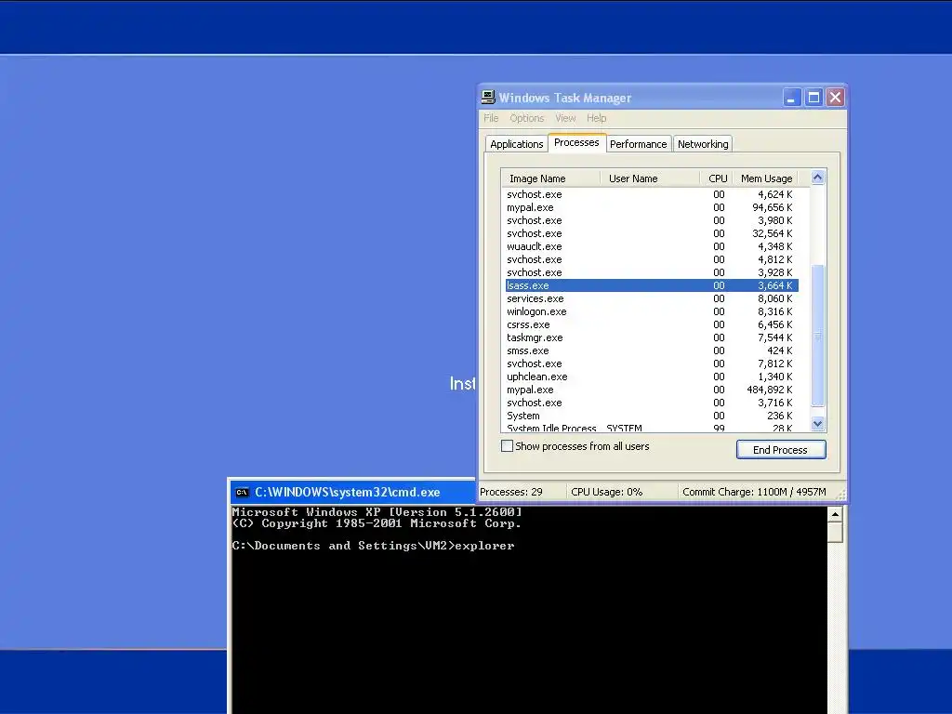Image resolution: width=952 pixels, height=714 pixels.
Task: Select svchost.exe using 4,624 K
Action: point(652,194)
